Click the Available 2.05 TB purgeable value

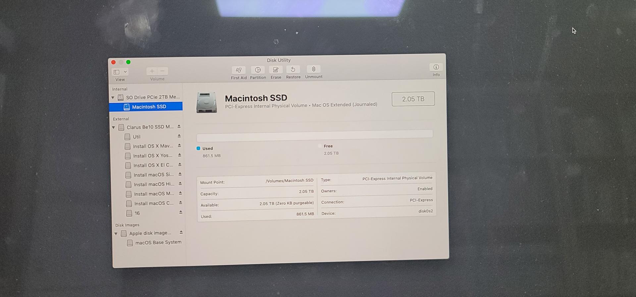(x=286, y=203)
